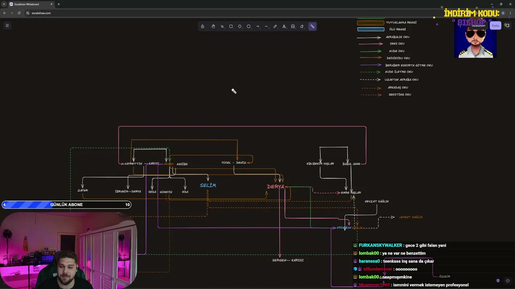Image resolution: width=515 pixels, height=289 pixels.
Task: Select the ÖLÜ RENGİ legend text
Action: click(x=398, y=29)
